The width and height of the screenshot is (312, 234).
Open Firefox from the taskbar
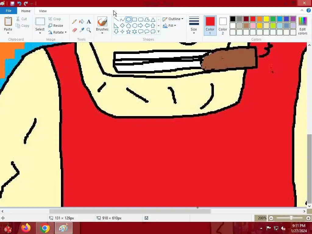(26, 228)
